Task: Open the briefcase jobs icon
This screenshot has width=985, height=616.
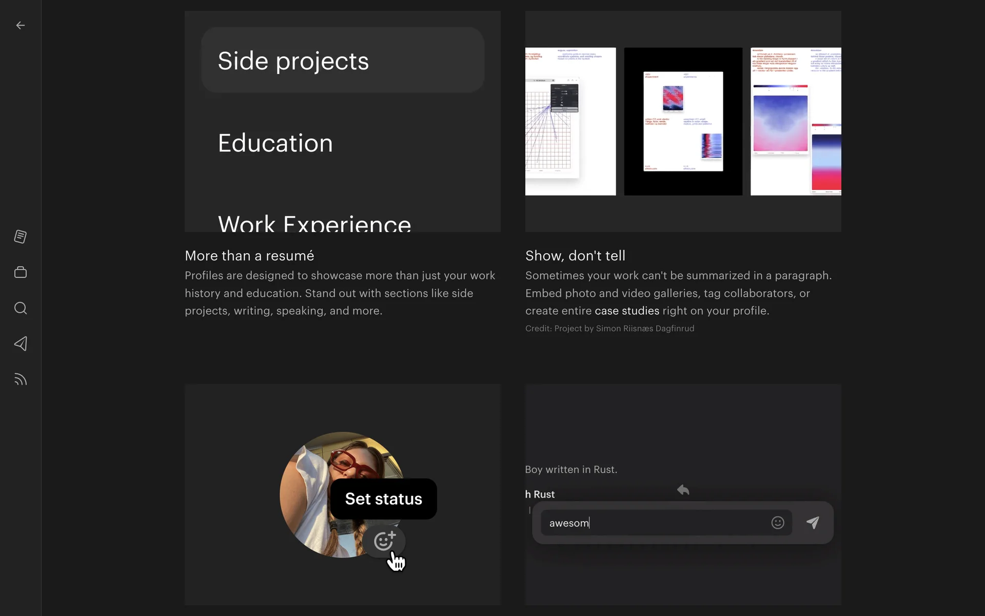Action: (x=21, y=272)
